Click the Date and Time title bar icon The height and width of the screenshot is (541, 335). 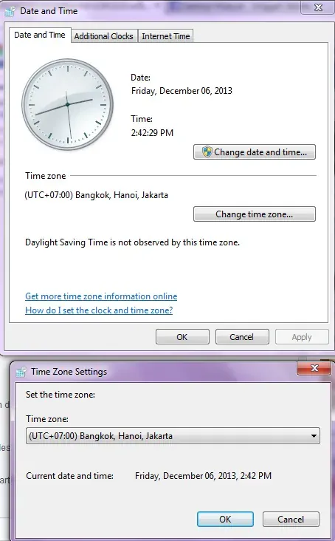10,11
